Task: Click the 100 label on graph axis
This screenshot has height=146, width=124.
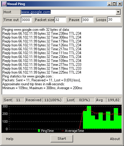Action: [5, 121]
